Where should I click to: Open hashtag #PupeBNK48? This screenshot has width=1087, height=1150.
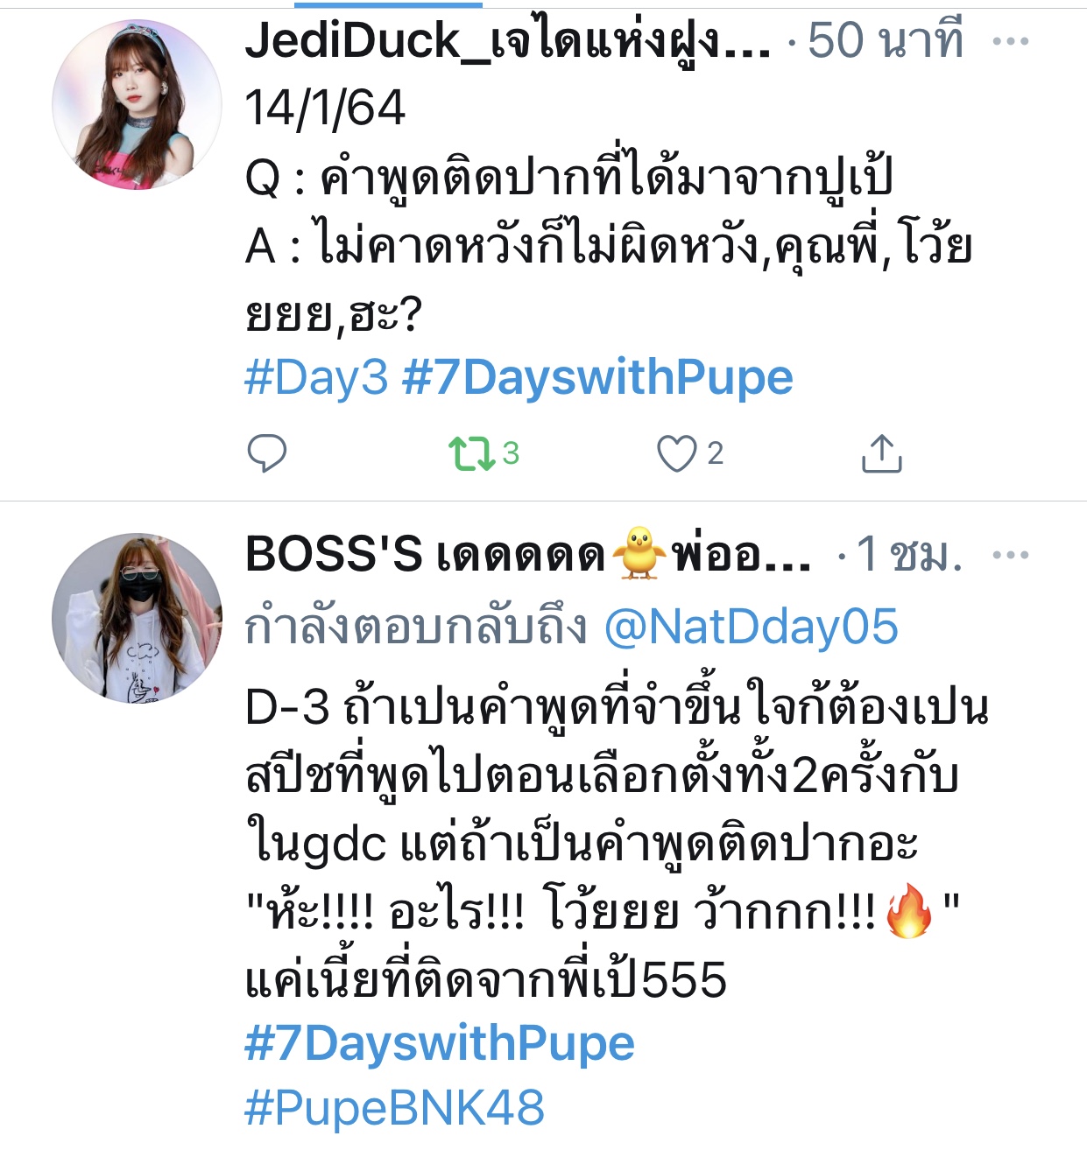pos(394,1107)
